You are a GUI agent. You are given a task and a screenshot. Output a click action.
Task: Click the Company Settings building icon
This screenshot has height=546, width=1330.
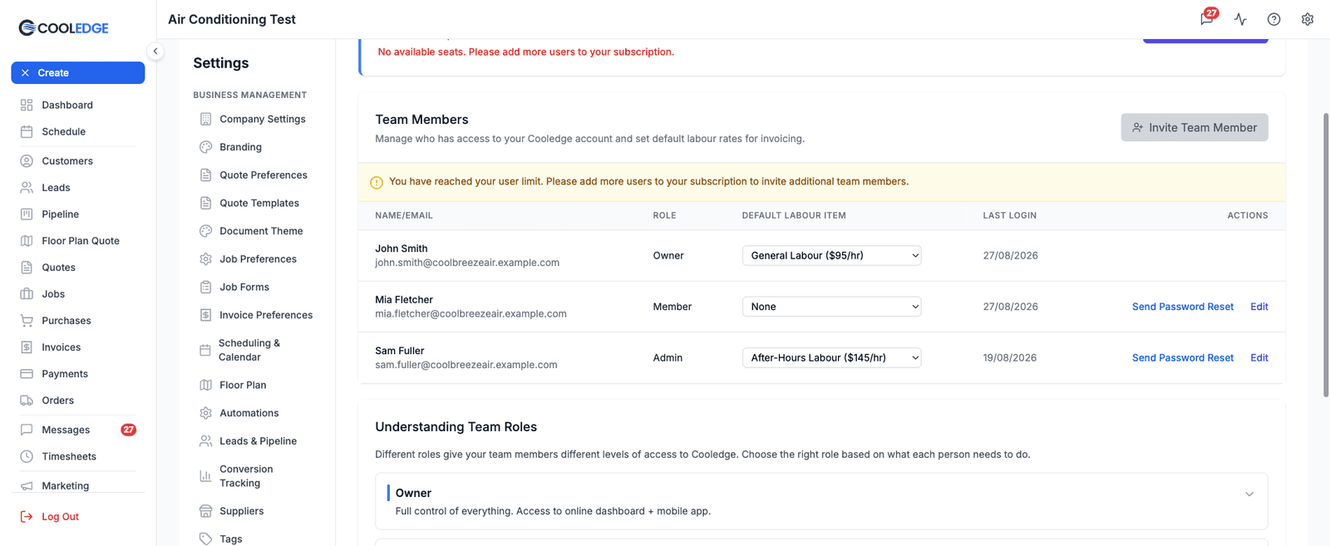point(205,119)
